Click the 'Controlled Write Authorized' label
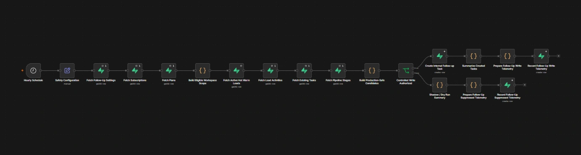Image resolution: width=581 pixels, height=155 pixels. 406,81
